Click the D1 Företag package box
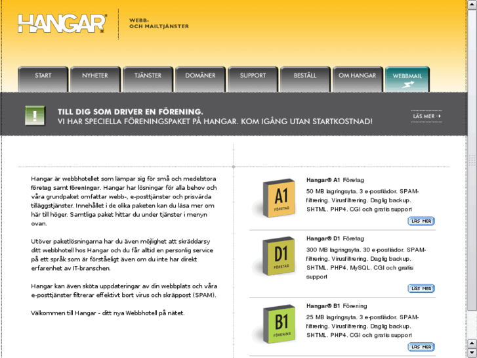The height and width of the screenshot is (358, 477). pos(279,256)
